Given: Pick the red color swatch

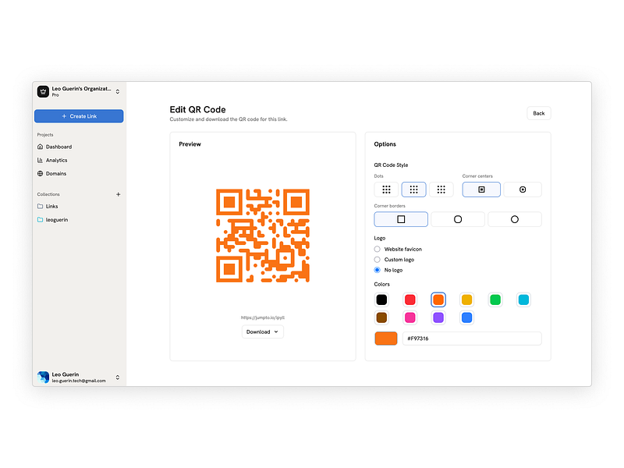Looking at the screenshot, I should pyautogui.click(x=410, y=300).
